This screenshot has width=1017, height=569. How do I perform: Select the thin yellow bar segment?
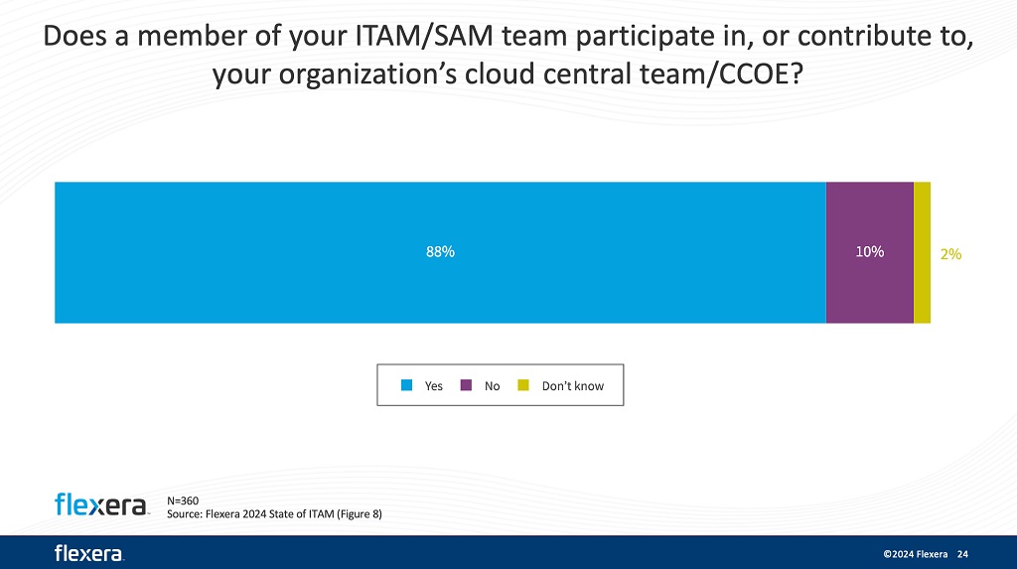(x=923, y=252)
